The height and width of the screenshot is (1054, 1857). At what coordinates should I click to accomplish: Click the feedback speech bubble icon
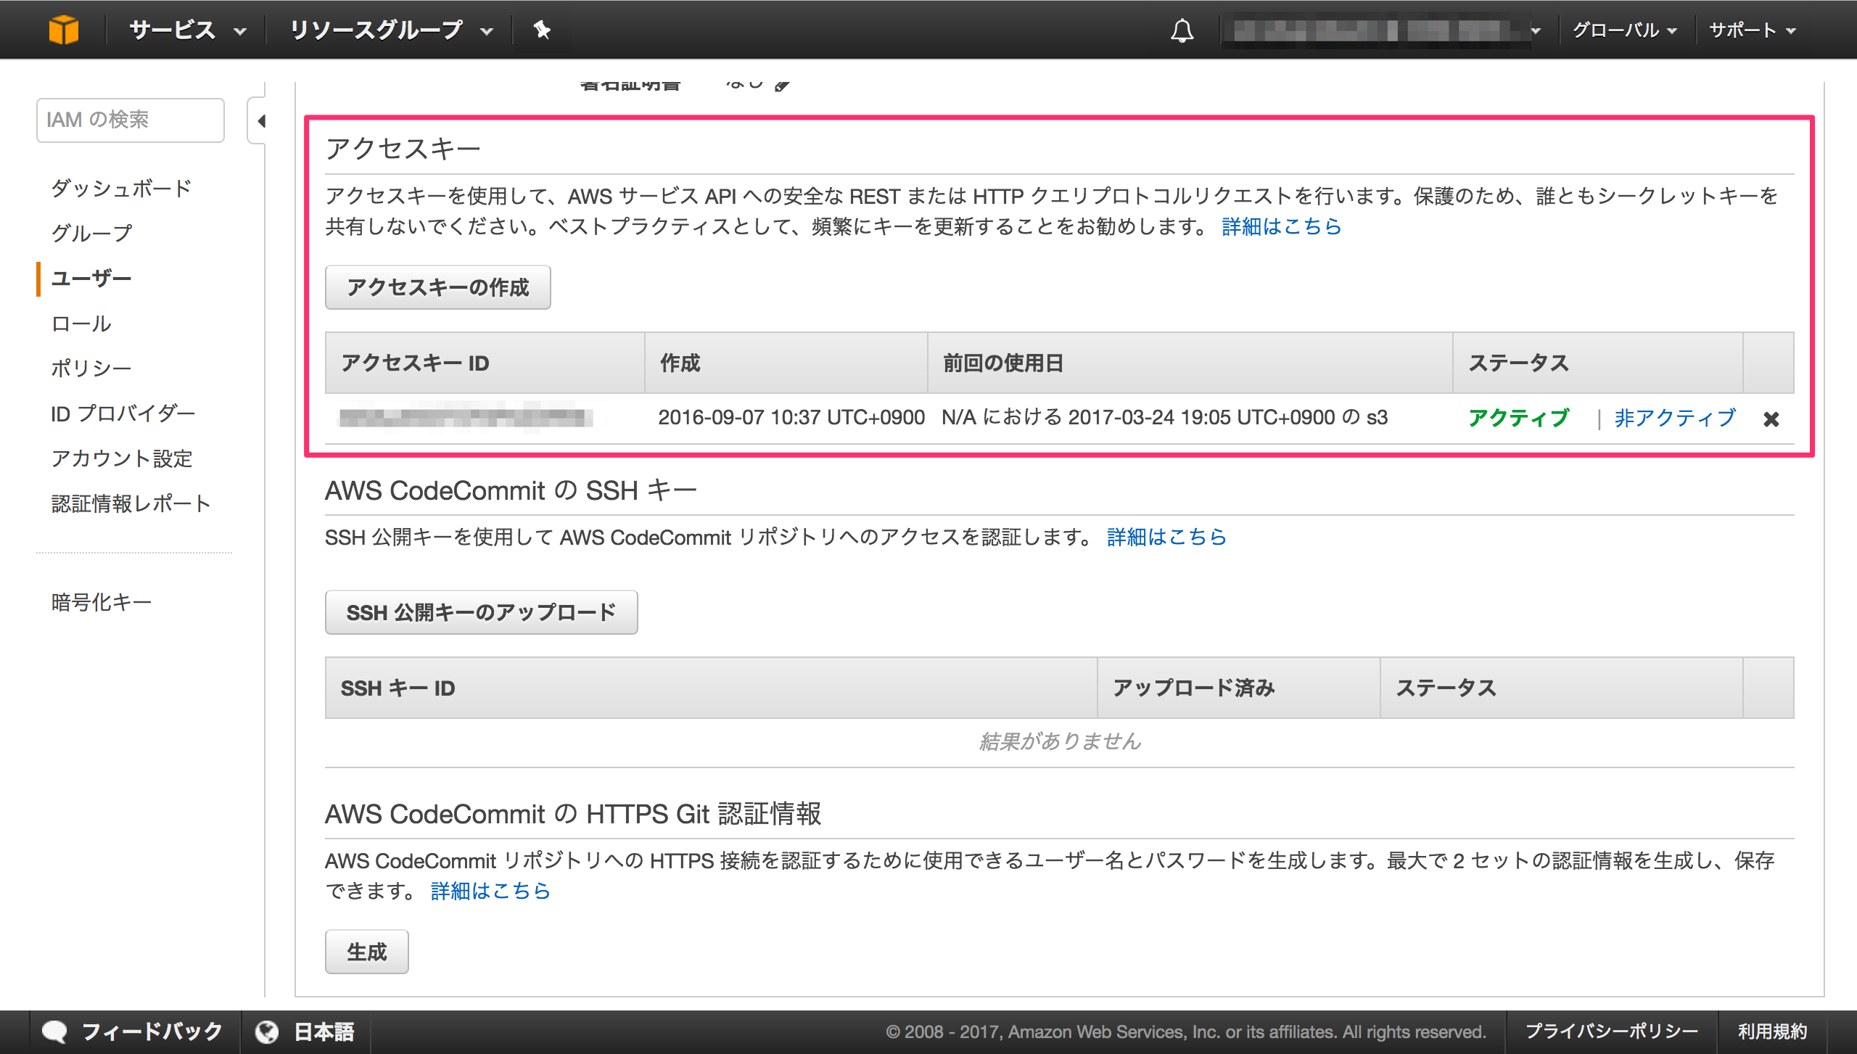(x=54, y=1032)
